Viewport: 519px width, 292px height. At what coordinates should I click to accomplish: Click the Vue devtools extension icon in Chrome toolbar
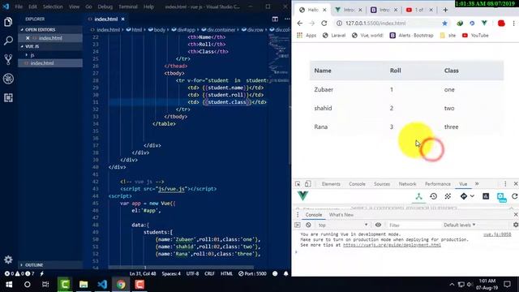485,24
